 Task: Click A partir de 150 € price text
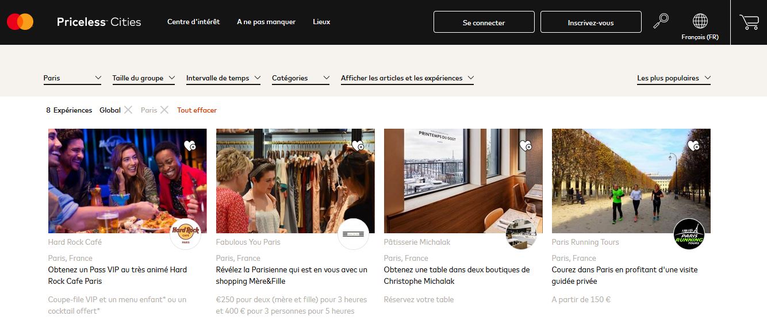581,299
